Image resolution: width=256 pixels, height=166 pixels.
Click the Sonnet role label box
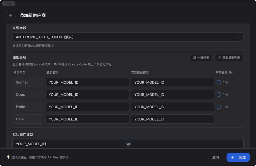[x=28, y=82]
